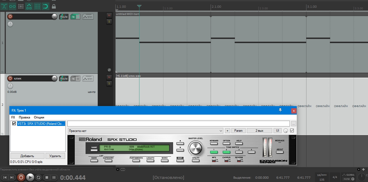Viewport: 368px width, 182px height.
Task: Mute track 1
Action: pos(109,15)
